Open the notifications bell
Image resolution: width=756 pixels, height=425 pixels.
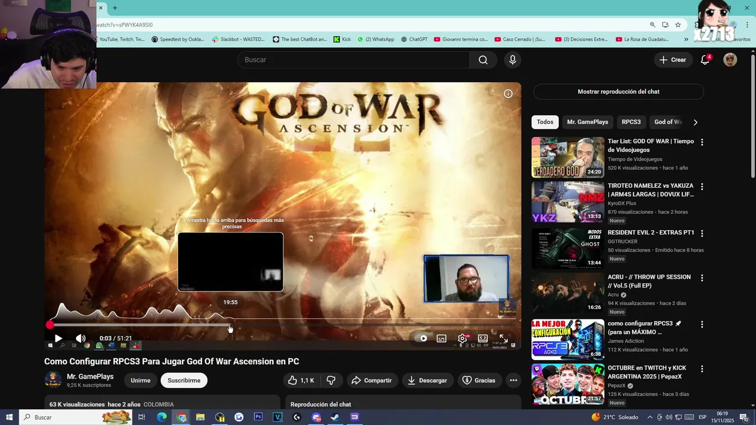[705, 60]
